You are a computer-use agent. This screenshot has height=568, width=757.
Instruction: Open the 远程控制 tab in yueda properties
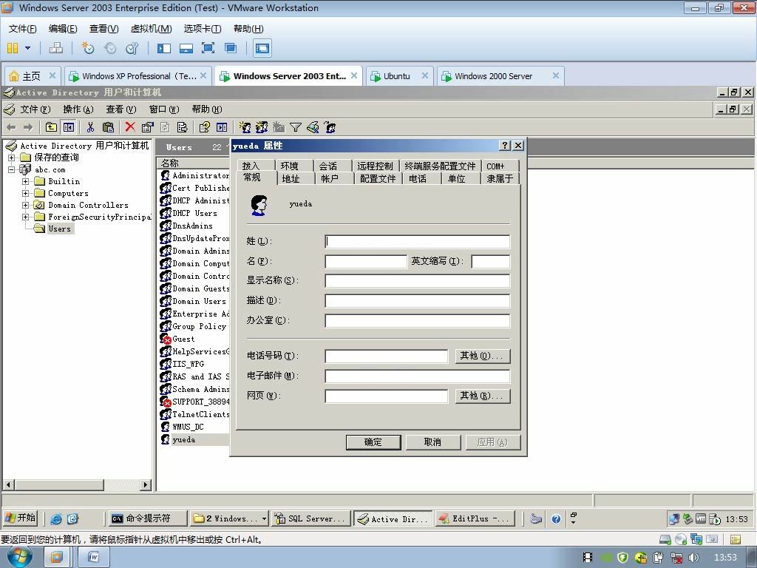click(375, 166)
